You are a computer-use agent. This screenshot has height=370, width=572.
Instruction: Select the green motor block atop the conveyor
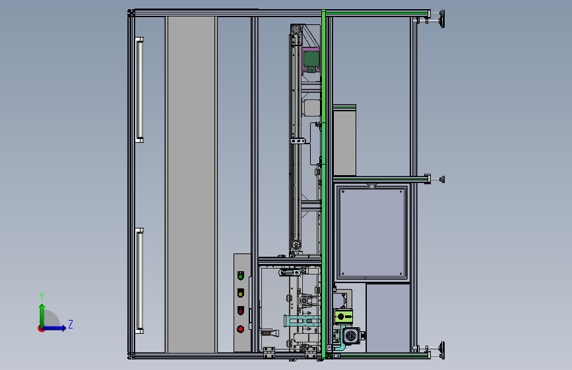point(311,59)
